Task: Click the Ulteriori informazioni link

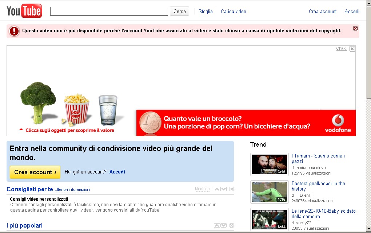Action: click(x=72, y=190)
